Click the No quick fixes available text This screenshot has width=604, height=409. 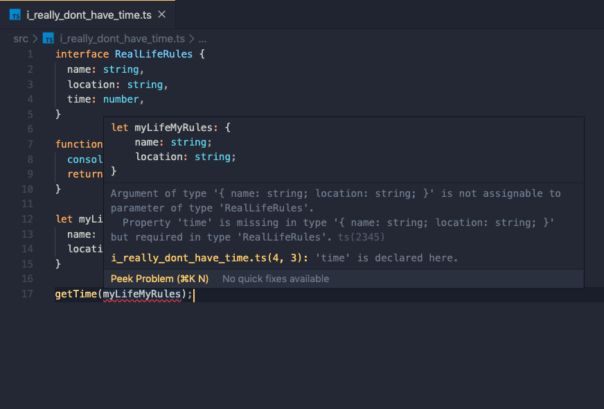coord(276,279)
